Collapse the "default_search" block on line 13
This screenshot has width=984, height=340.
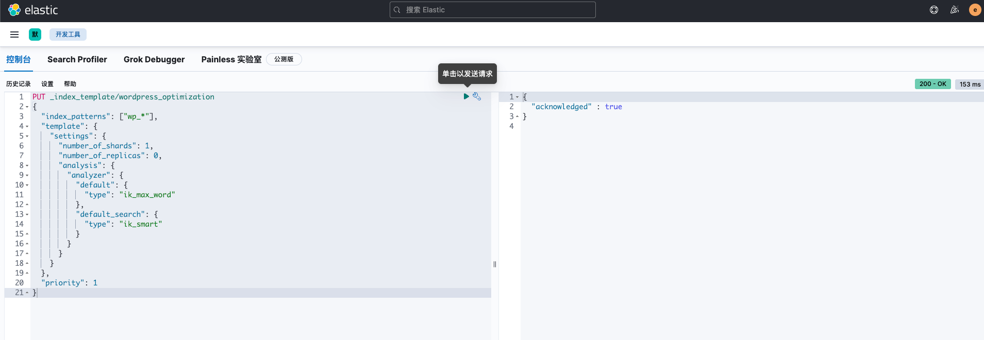pos(27,214)
